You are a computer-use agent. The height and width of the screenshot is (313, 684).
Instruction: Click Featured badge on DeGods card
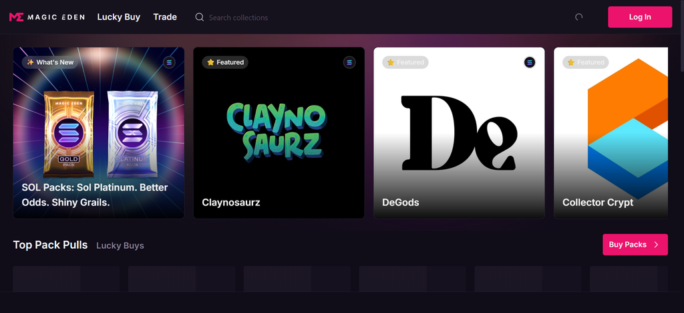405,62
